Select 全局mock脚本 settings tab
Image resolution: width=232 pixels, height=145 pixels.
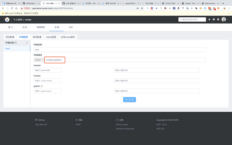[68, 37]
